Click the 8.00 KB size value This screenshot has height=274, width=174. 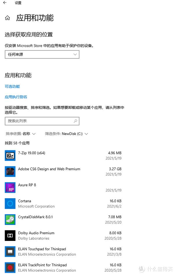point(115,233)
